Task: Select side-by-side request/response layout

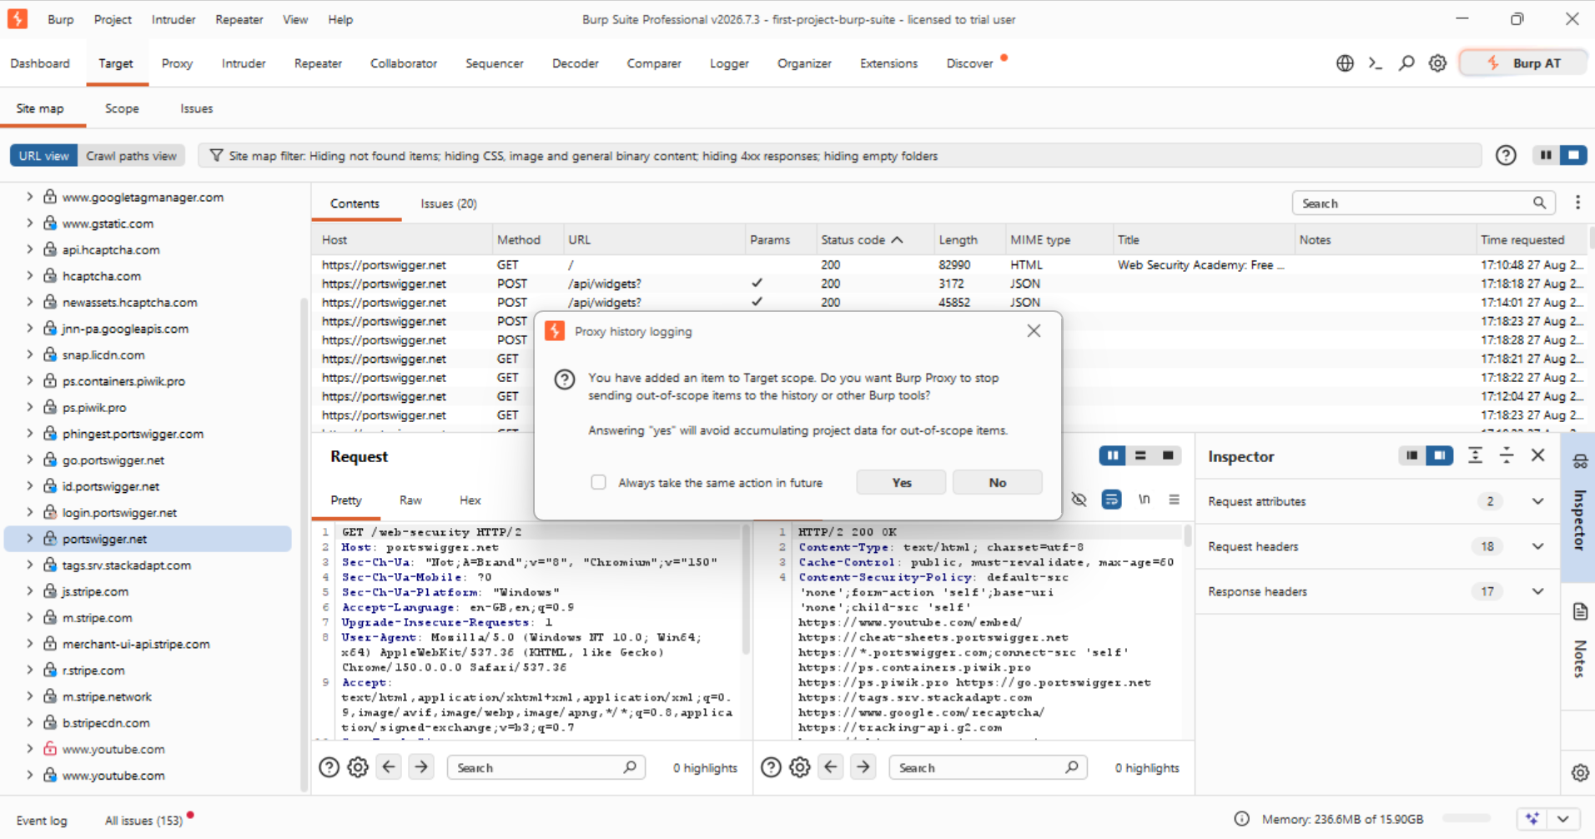Action: coord(1112,455)
